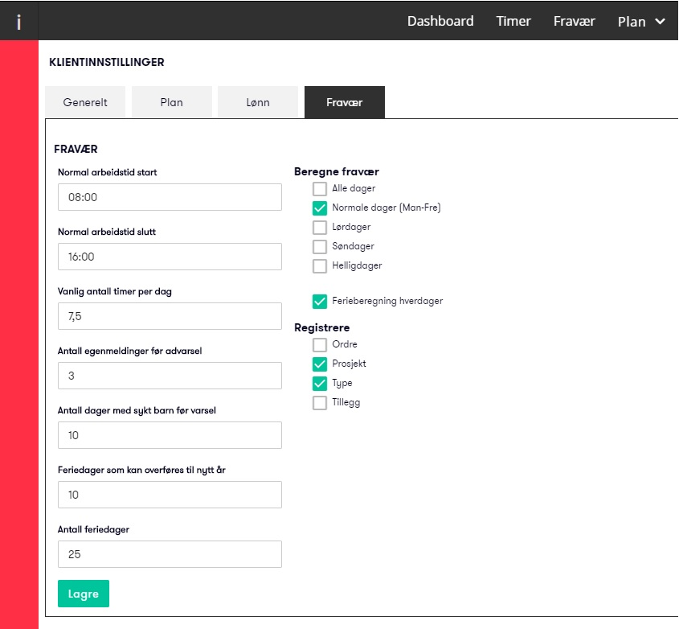Check the Ordre option under Registrere
The height and width of the screenshot is (629, 679).
(x=320, y=345)
